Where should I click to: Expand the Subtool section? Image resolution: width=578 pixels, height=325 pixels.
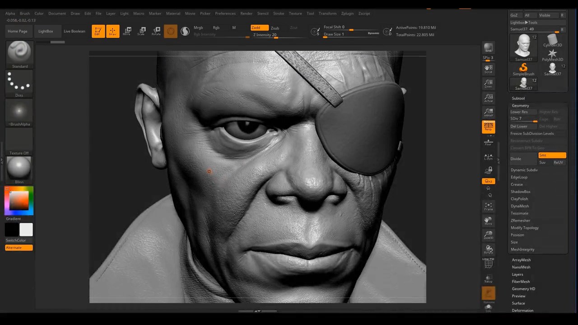coord(518,98)
